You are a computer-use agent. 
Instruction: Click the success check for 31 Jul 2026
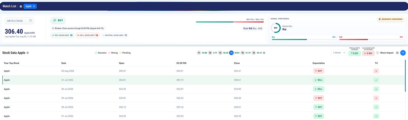tap(376, 80)
